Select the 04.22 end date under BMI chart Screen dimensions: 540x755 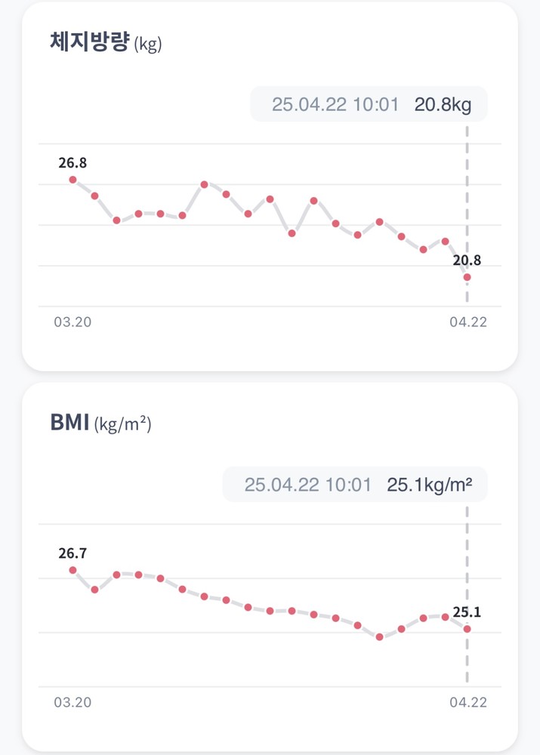pyautogui.click(x=468, y=703)
